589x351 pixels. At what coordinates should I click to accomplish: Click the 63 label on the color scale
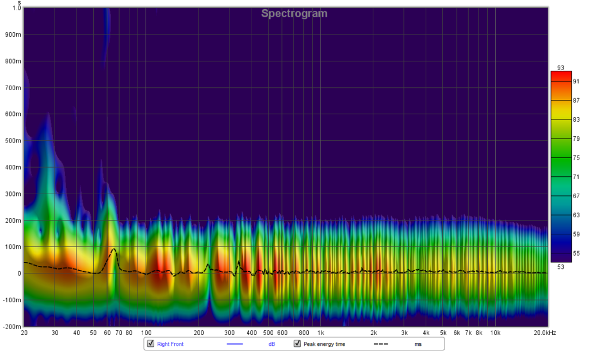(576, 215)
